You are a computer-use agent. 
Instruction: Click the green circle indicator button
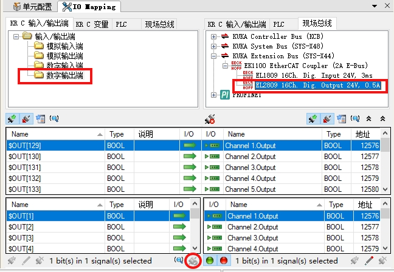210,260
